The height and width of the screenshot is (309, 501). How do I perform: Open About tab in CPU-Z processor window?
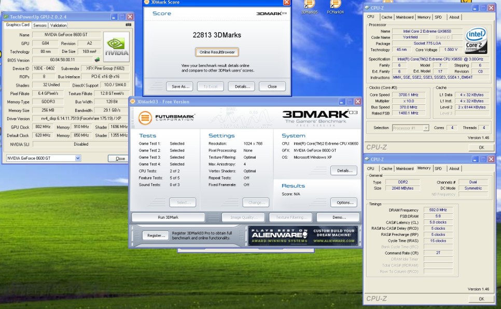pyautogui.click(x=454, y=17)
